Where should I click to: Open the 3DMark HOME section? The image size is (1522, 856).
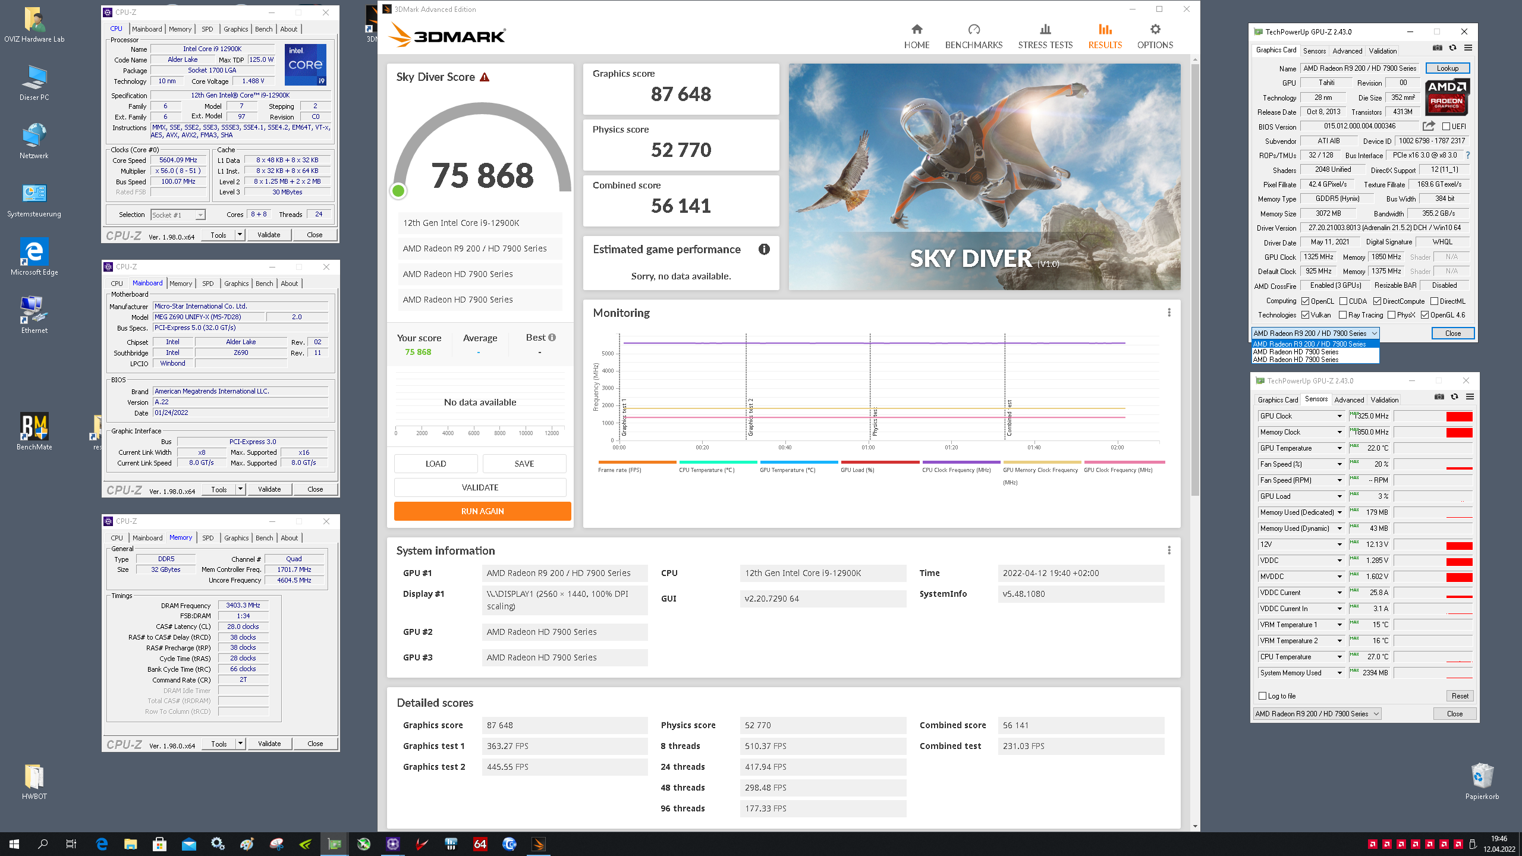pyautogui.click(x=916, y=36)
